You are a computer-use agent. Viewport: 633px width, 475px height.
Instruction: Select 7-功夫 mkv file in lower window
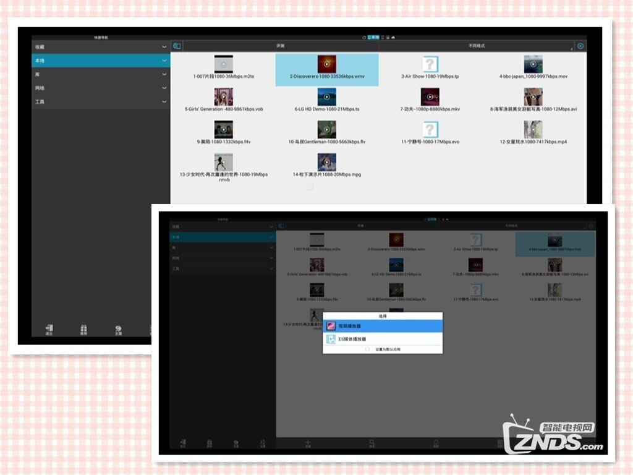(x=475, y=267)
